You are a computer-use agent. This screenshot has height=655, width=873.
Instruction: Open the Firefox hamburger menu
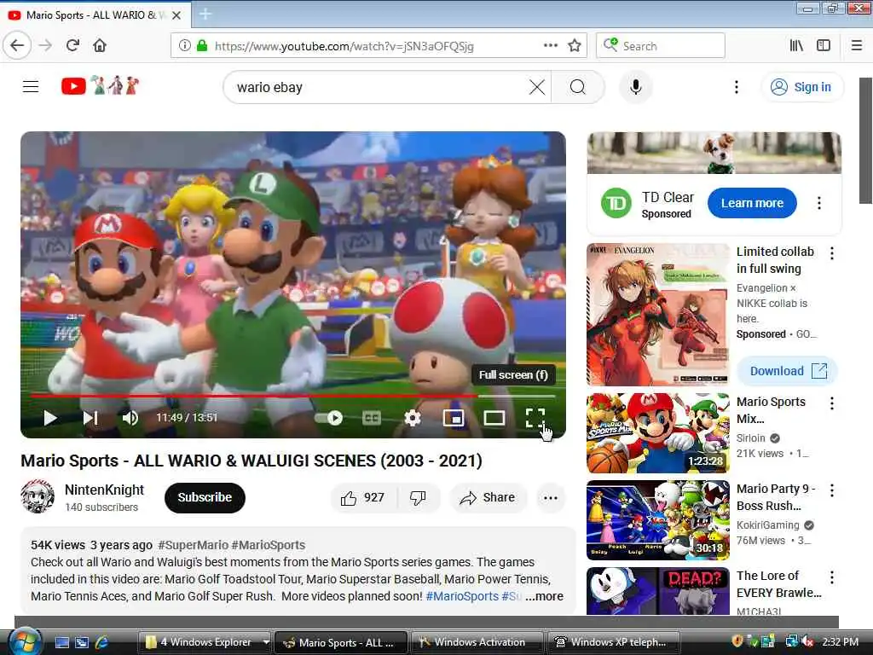[x=857, y=46]
